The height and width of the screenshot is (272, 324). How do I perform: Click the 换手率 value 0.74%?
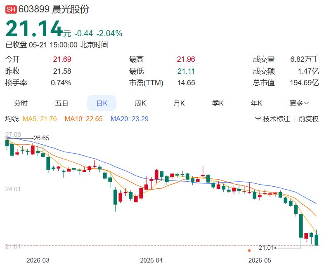point(61,83)
